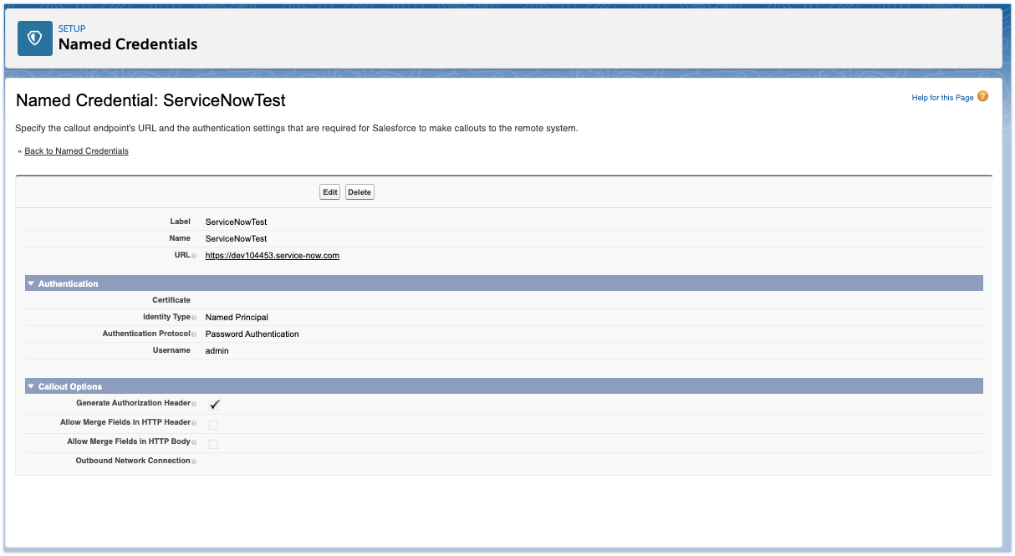The width and height of the screenshot is (1015, 556).
Task: Open the Allow Merge Fields in HTTP Header info bubble
Action: pyautogui.click(x=195, y=423)
